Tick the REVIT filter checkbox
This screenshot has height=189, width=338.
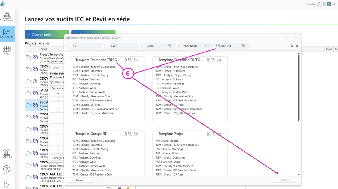[x=107, y=46]
